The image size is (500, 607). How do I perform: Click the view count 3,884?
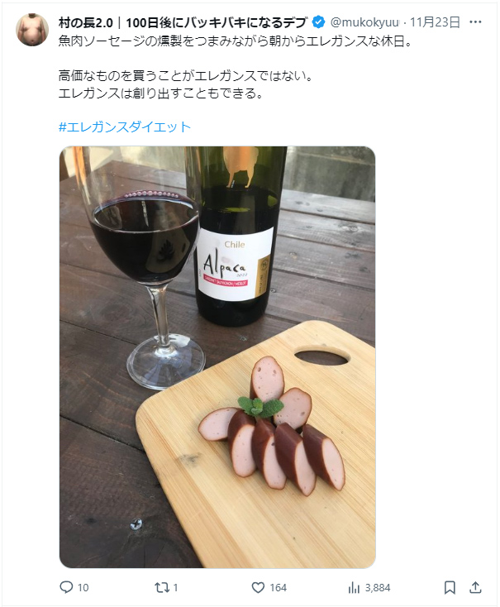(378, 588)
